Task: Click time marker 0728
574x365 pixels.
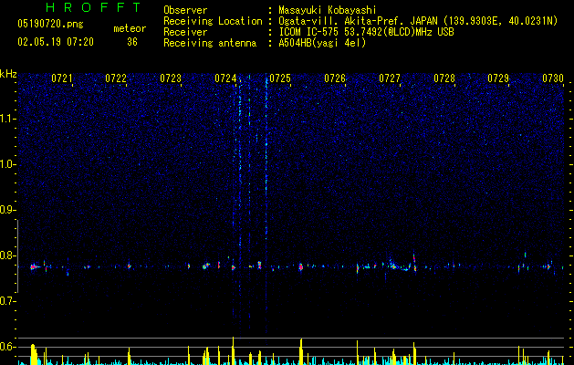Action: [444, 78]
